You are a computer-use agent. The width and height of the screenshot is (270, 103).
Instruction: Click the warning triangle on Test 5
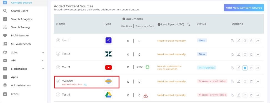click(146, 96)
